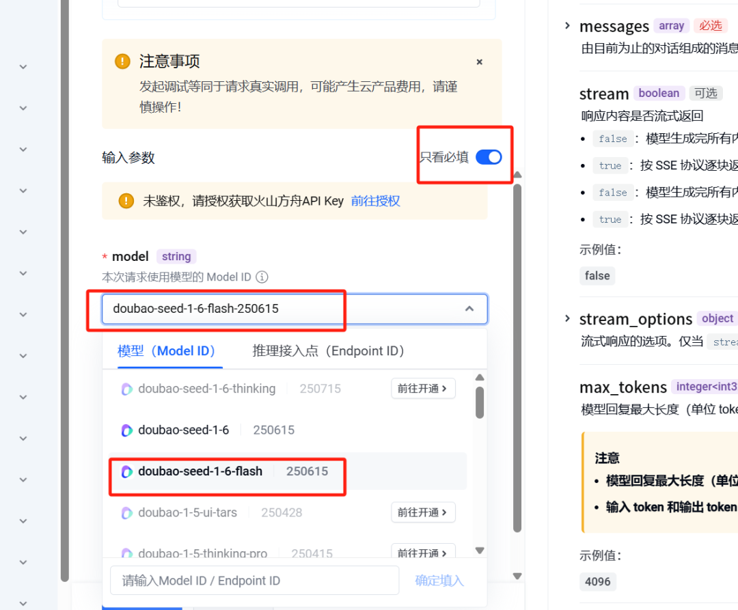
Task: Click 前往开通 button for doubao-1-5-thinking-pro
Action: click(423, 552)
